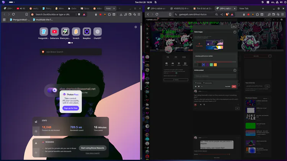This screenshot has width=287, height=161.
Task: Open system volume in top bar
Action: 281,2
